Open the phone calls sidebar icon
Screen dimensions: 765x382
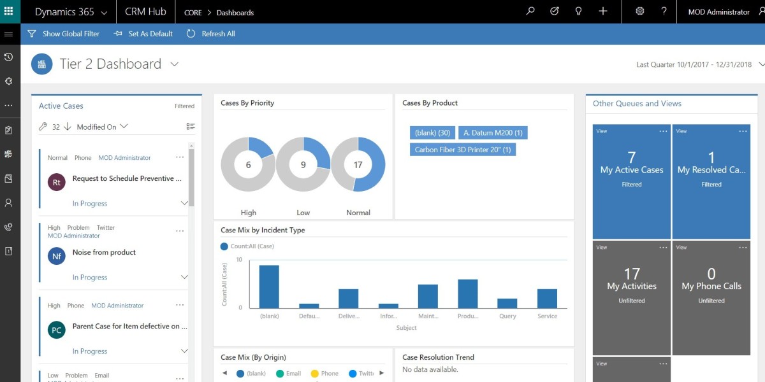(x=8, y=227)
